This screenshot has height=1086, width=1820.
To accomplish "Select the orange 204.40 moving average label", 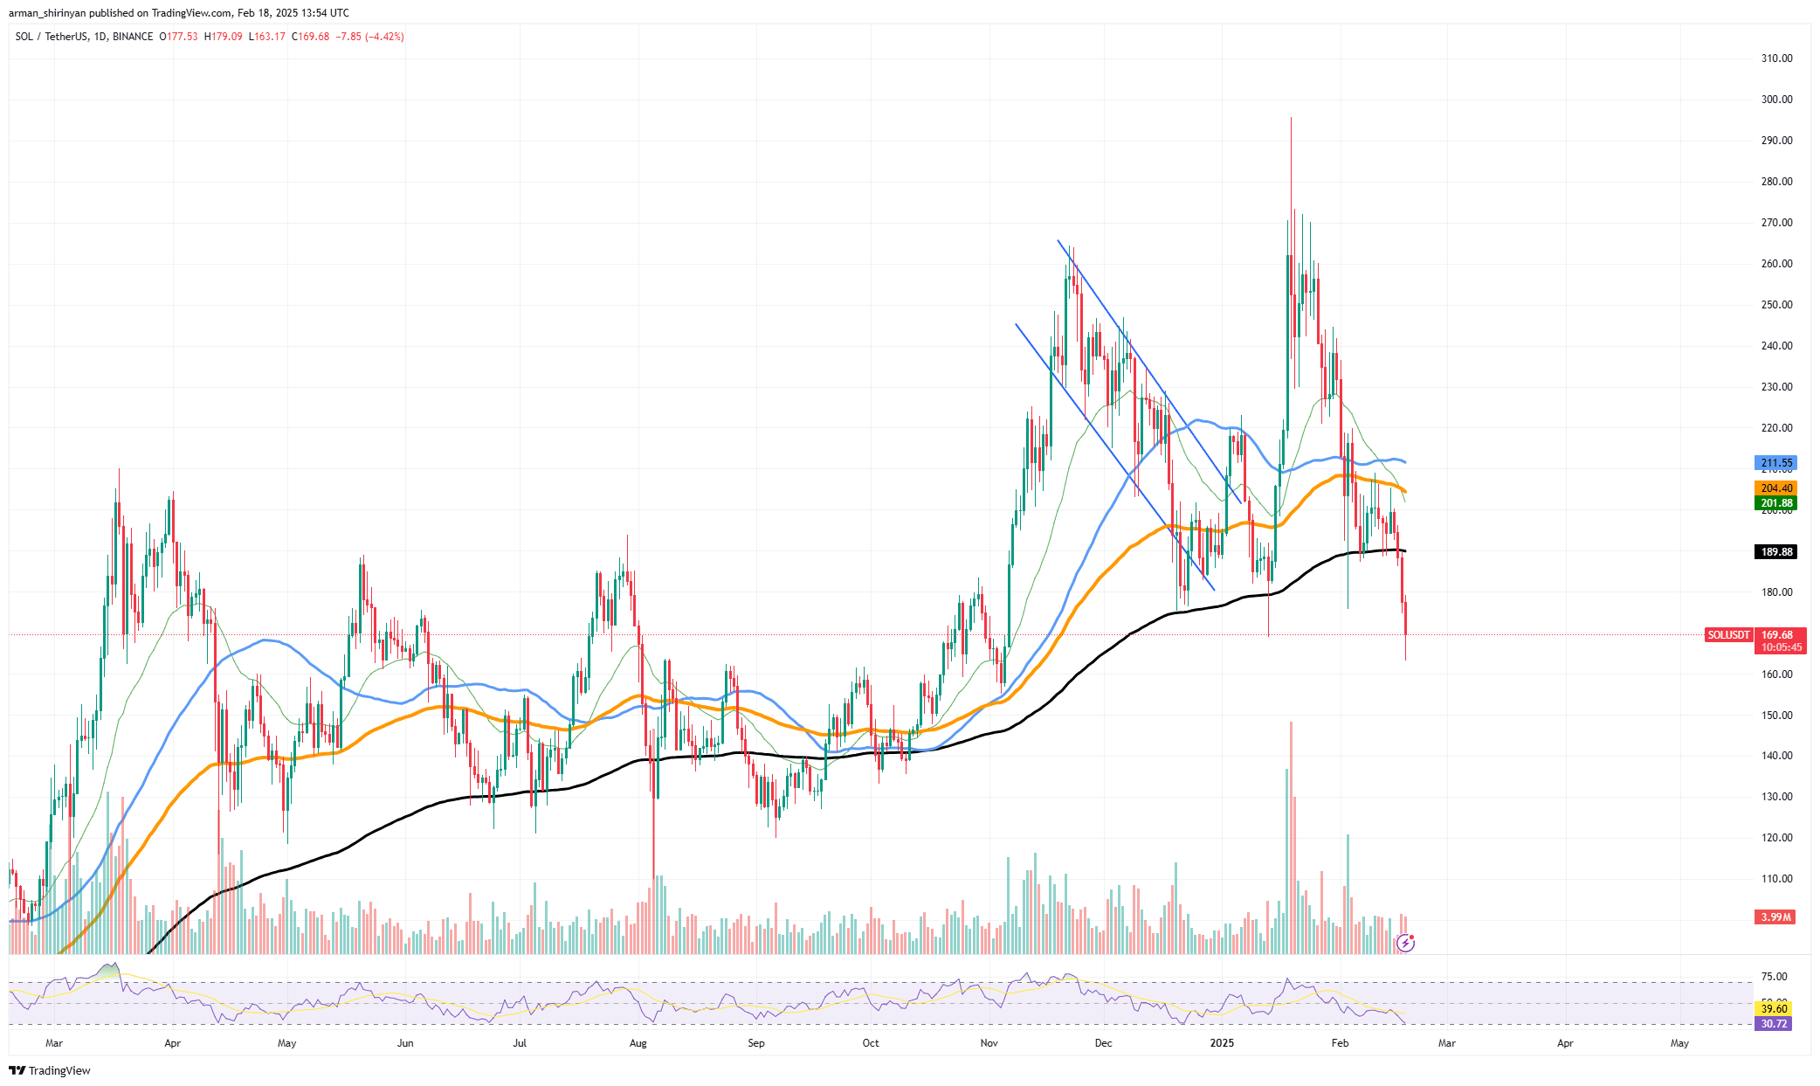I will pos(1777,488).
